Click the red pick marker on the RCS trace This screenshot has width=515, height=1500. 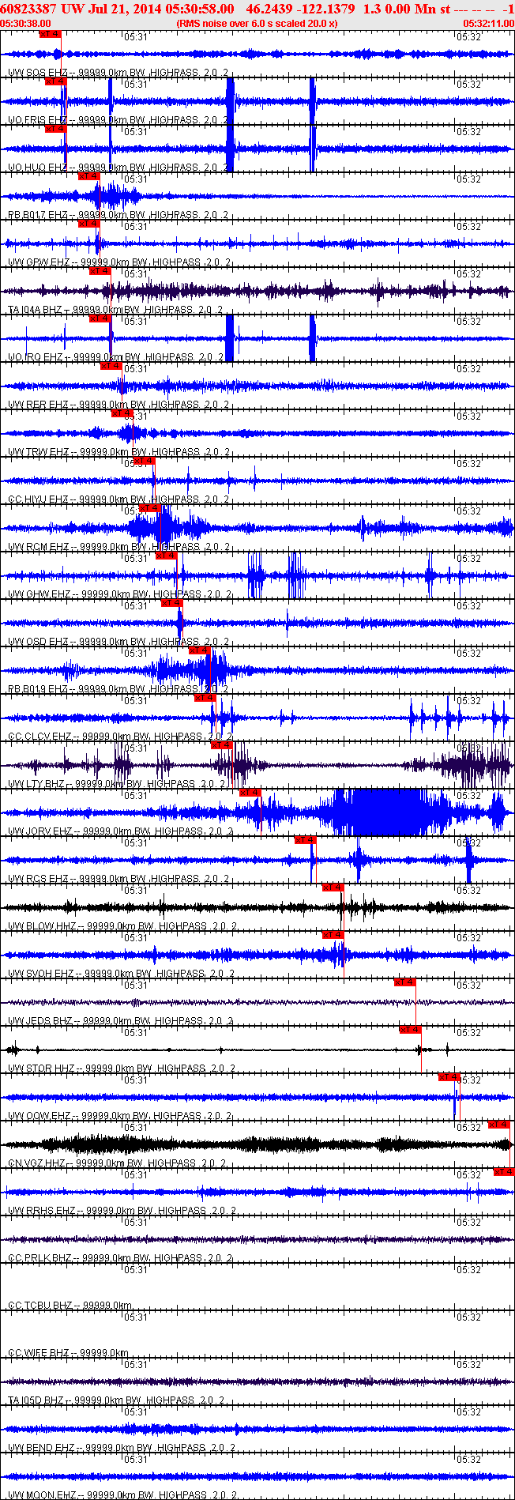tap(305, 840)
